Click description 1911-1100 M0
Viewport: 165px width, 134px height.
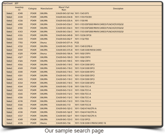click(x=81, y=21)
